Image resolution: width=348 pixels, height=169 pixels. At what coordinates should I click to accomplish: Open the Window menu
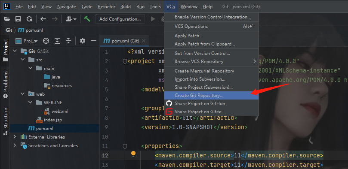[x=189, y=6]
